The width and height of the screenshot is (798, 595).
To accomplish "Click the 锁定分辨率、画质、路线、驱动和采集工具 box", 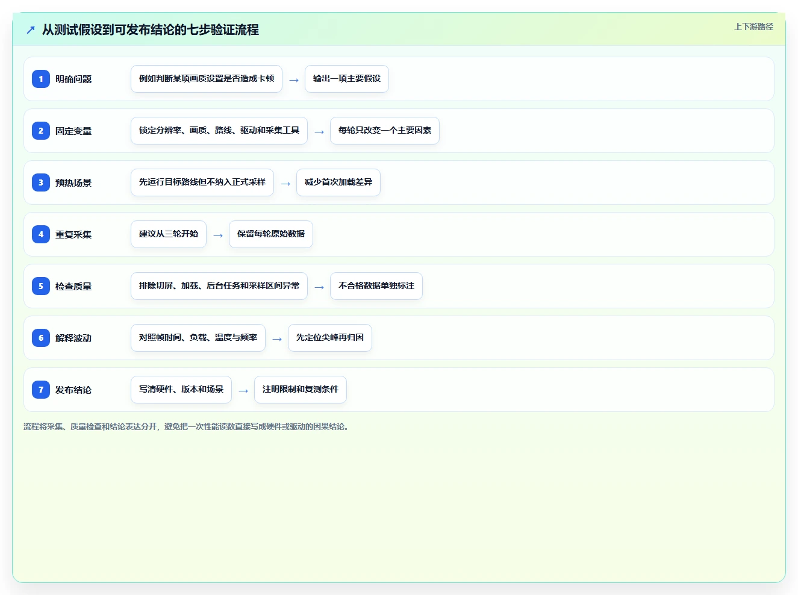I will coord(219,131).
